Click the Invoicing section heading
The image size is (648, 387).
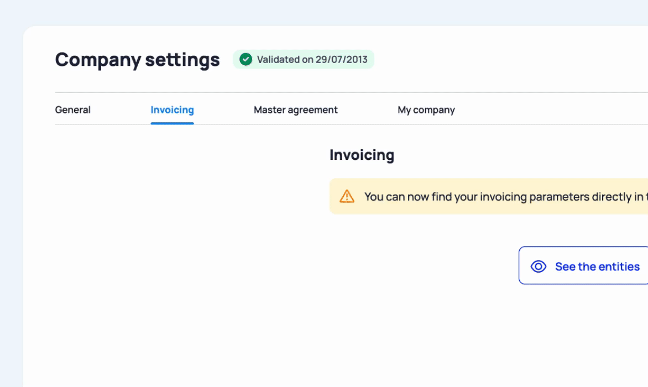tap(362, 155)
